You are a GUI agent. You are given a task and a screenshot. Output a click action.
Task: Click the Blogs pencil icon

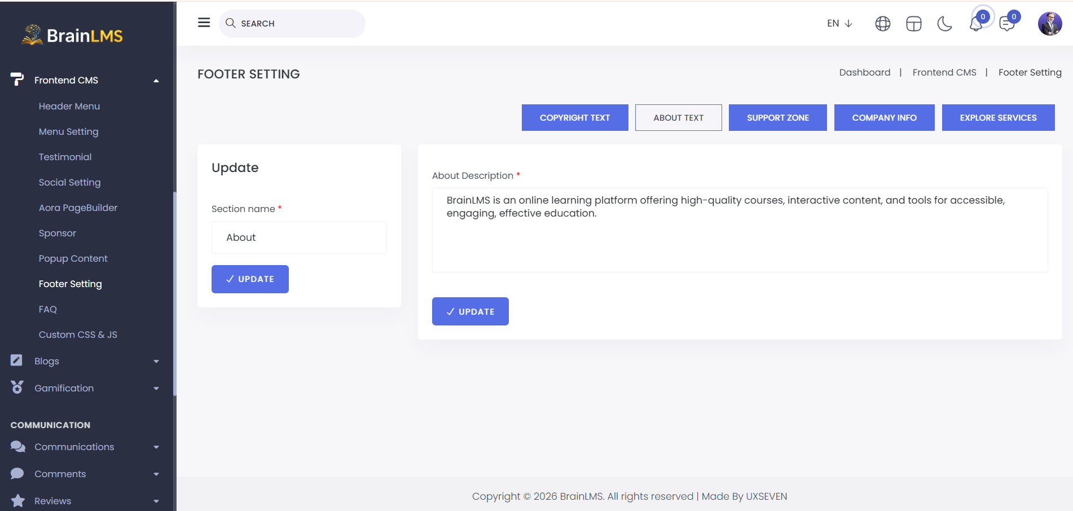coord(16,360)
